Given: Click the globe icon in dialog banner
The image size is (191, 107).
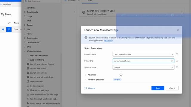Looking at the screenshot, I should [86, 38].
